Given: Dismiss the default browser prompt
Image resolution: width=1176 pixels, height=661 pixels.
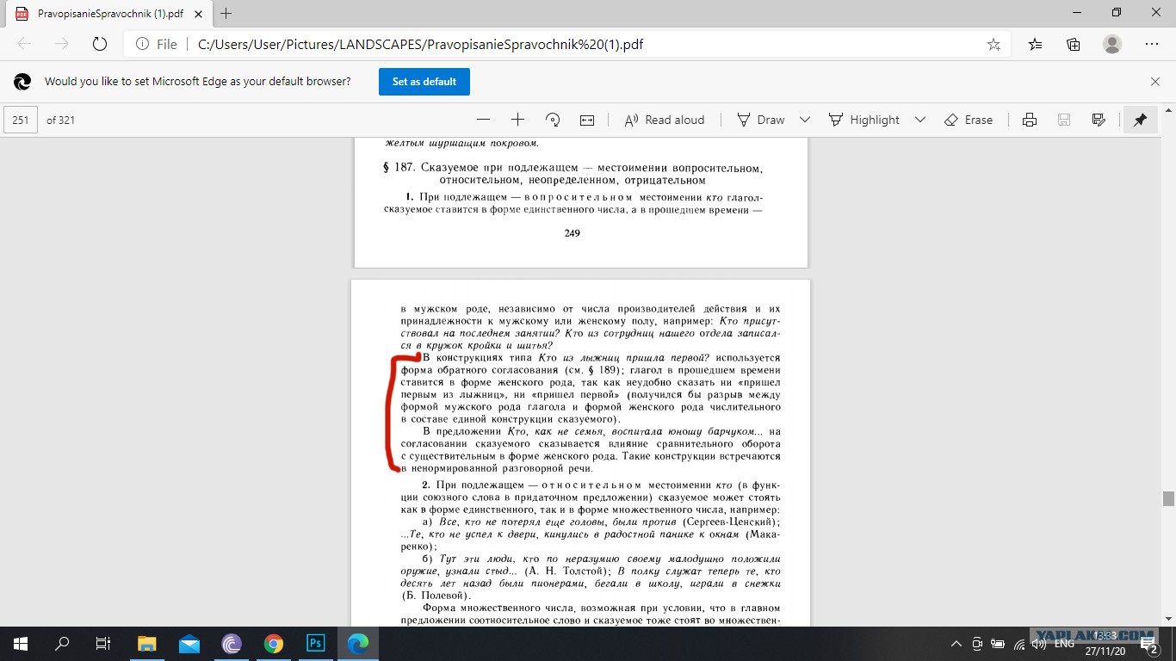Looking at the screenshot, I should 1155,82.
